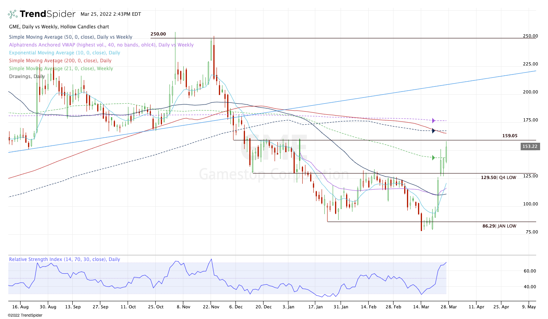Select the 159.05 resistance level label
The image size is (548, 319).
[510, 136]
